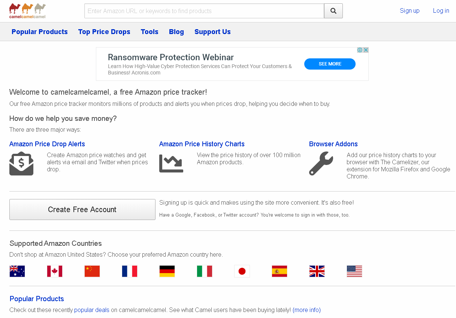Screen dimensions: 456x318
Task: Switch to the United Kingdom flag
Action: pos(317,271)
